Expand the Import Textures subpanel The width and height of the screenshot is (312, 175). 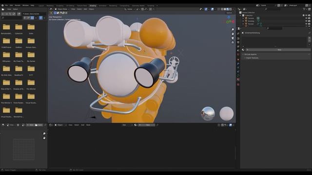pos(252,58)
